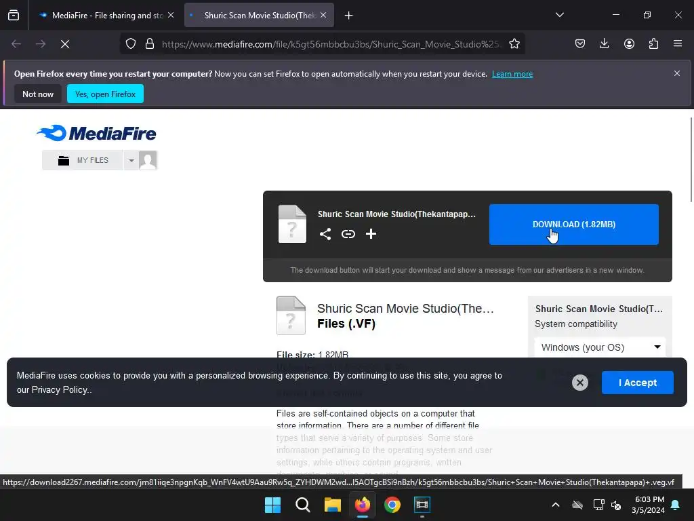
Task: View site security lock information
Action: pos(150,44)
